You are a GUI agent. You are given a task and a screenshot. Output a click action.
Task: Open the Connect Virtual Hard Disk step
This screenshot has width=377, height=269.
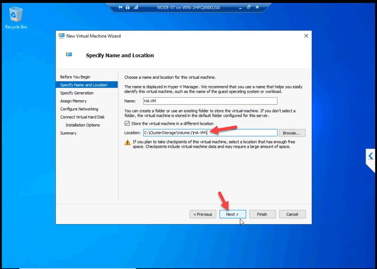(83, 117)
